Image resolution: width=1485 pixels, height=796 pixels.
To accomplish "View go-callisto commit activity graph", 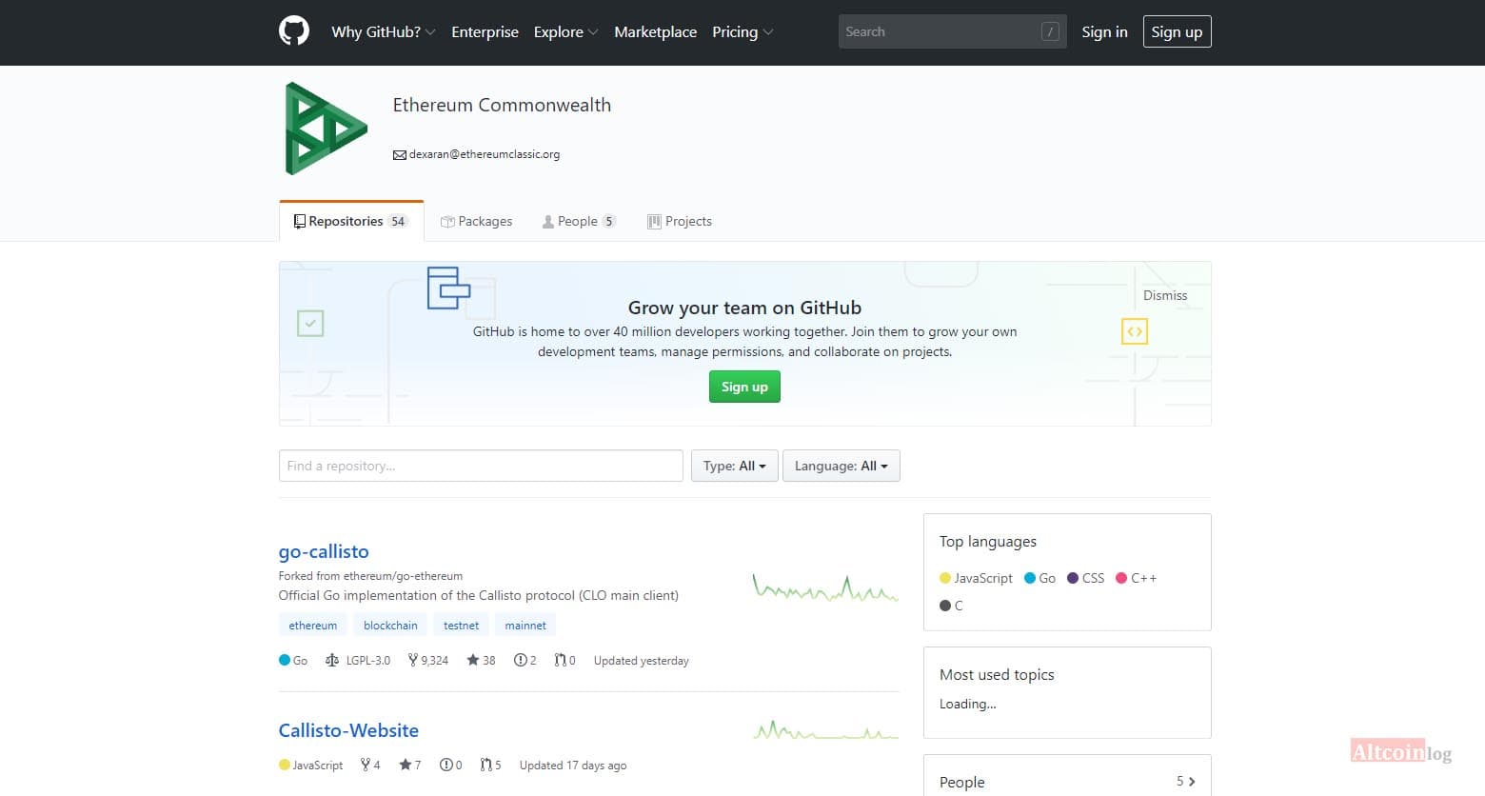I will point(825,588).
